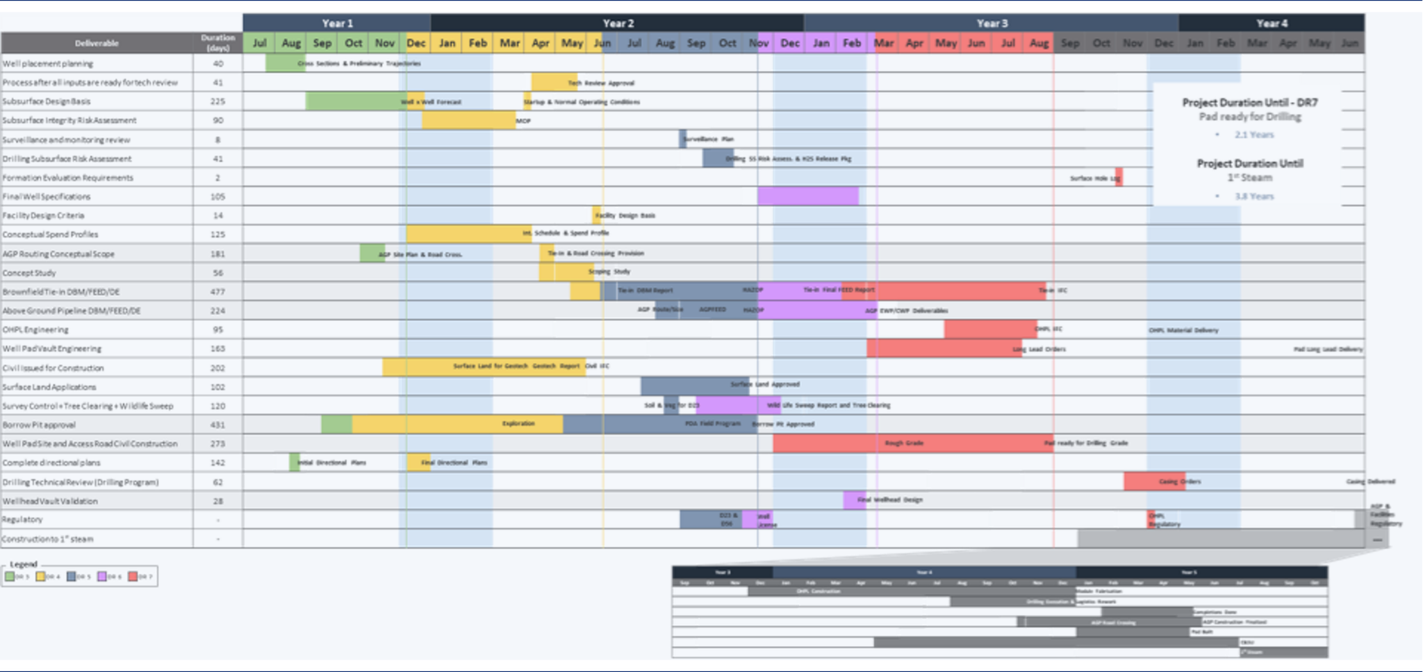Click the Mar month label under Year 3

coord(884,42)
